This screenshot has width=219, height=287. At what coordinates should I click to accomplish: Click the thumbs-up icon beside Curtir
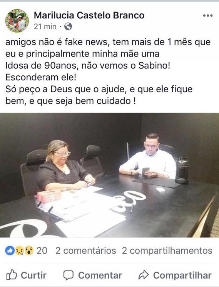[12, 275]
